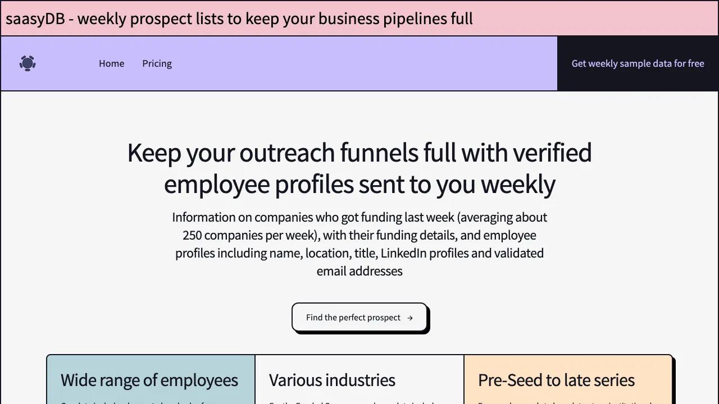Click the word "LinkedIn" in the description
Image resolution: width=719 pixels, height=404 pixels.
pos(403,253)
